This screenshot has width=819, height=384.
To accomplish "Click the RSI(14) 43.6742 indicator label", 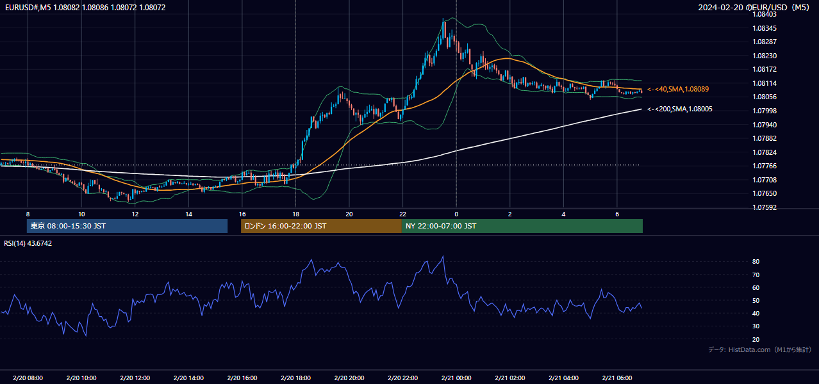I will [x=28, y=243].
